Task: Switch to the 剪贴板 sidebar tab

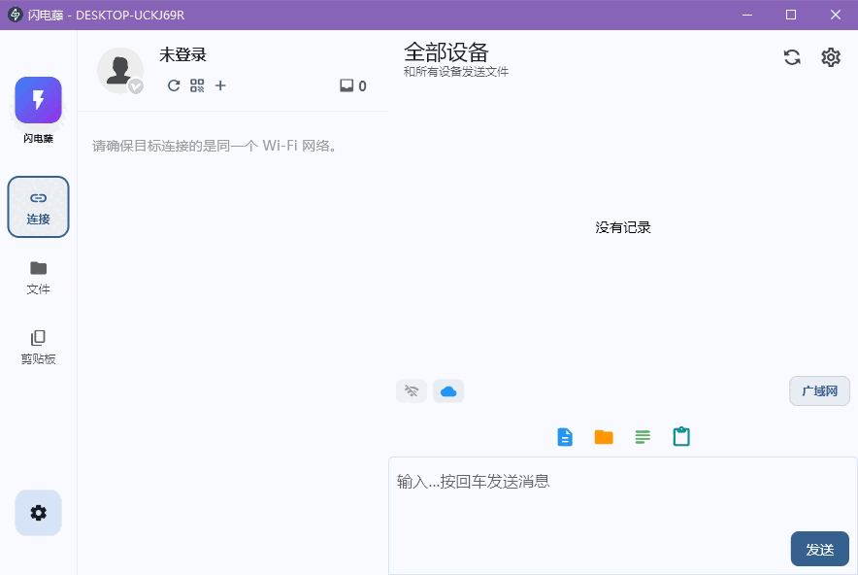Action: (x=38, y=345)
